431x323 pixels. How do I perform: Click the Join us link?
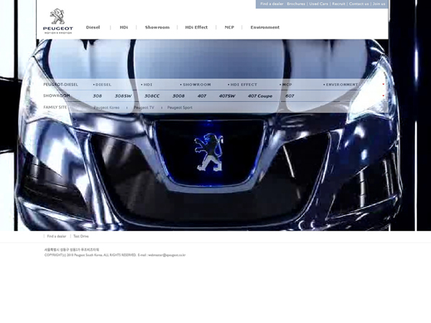pos(379,4)
